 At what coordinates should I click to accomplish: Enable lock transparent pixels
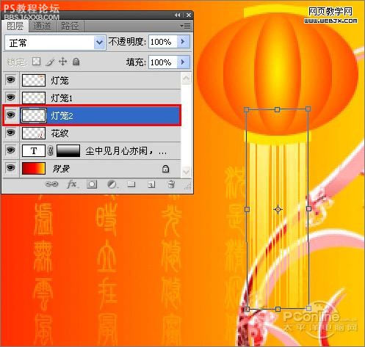point(37,62)
